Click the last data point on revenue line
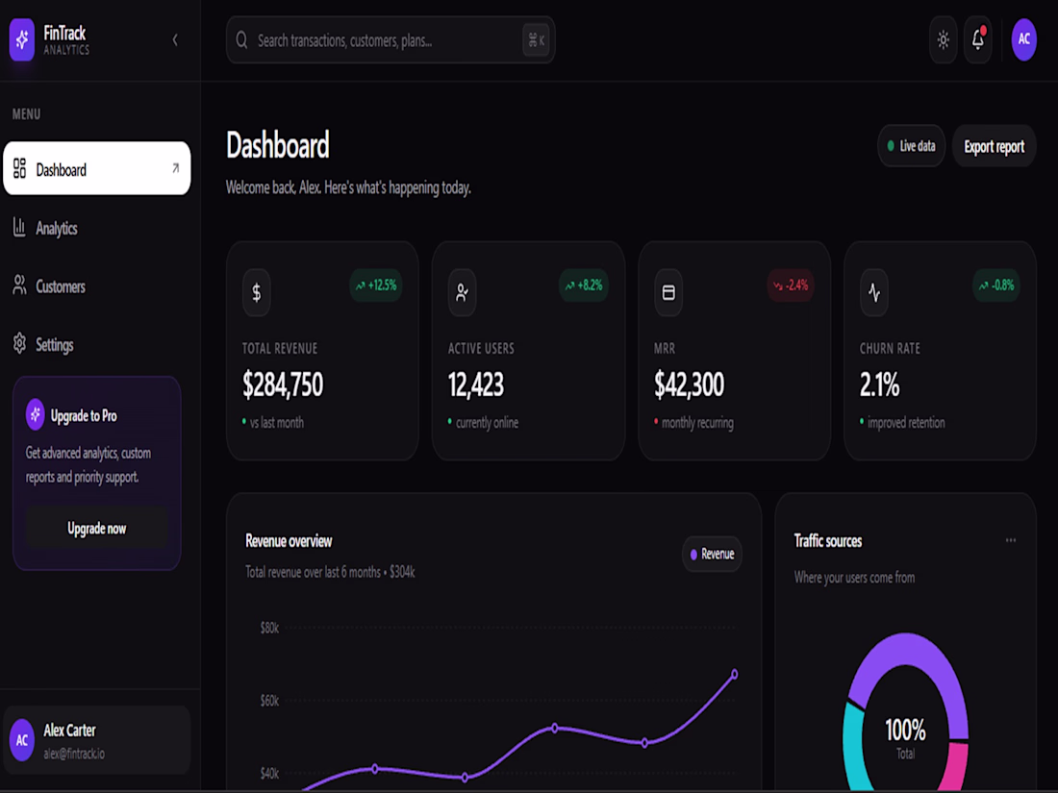Image resolution: width=1058 pixels, height=793 pixels. (734, 674)
